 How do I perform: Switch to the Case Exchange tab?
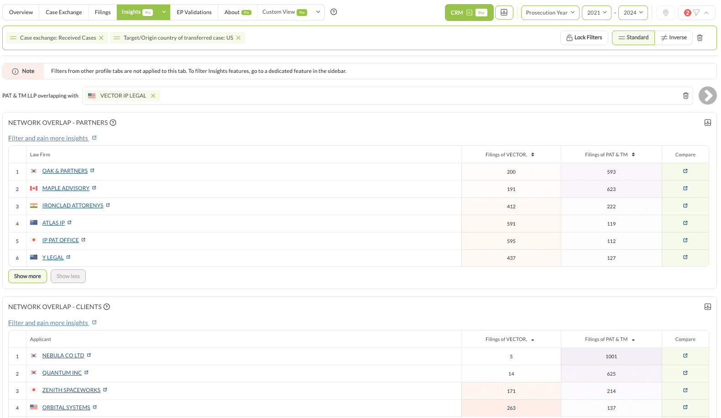pos(64,12)
